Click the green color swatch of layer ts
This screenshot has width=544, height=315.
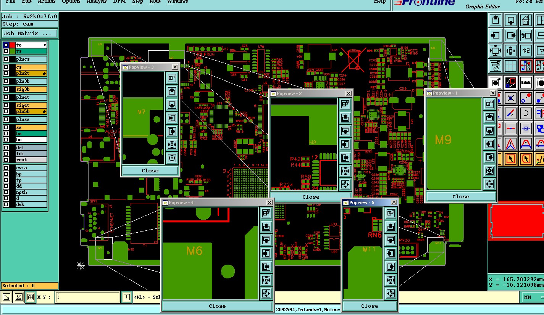tap(12, 51)
